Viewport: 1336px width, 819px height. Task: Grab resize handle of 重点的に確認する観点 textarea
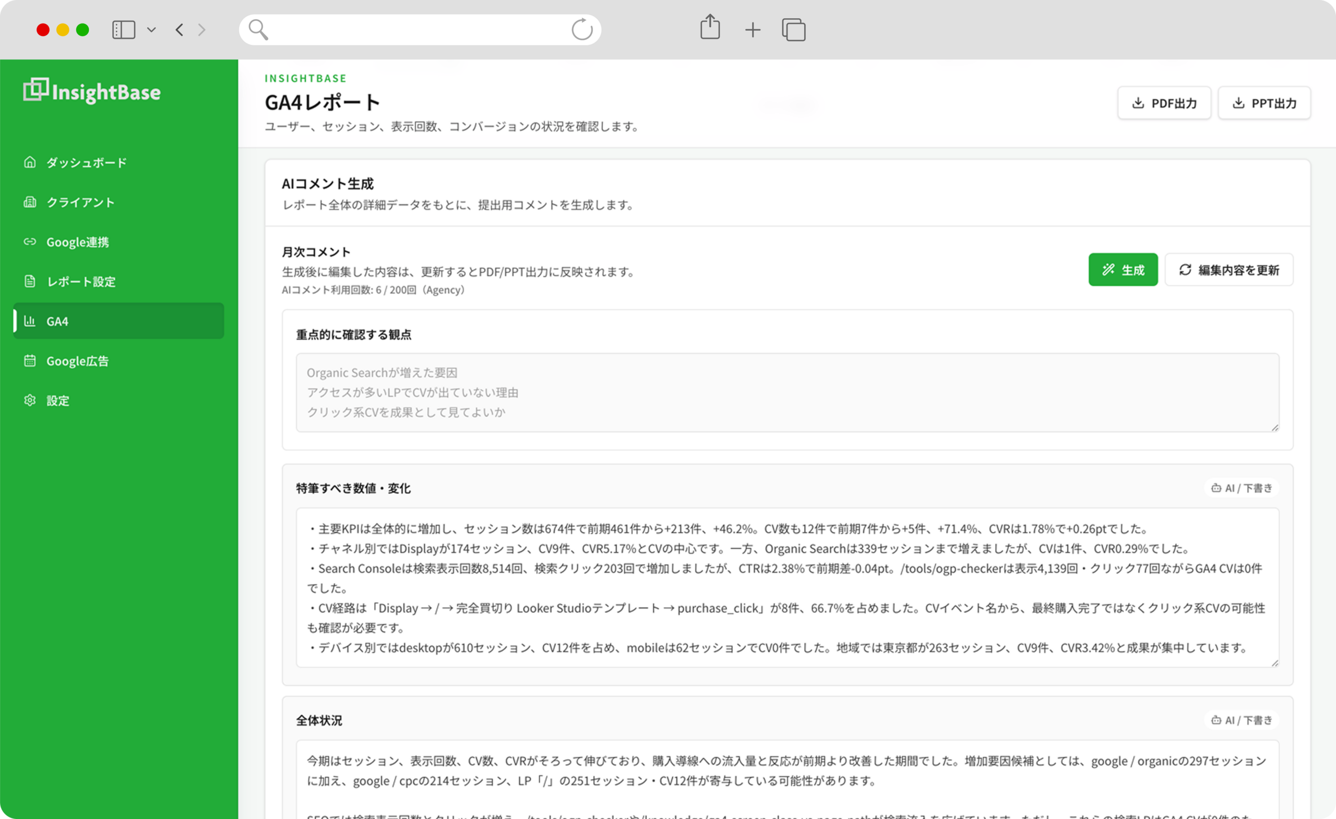(1275, 428)
